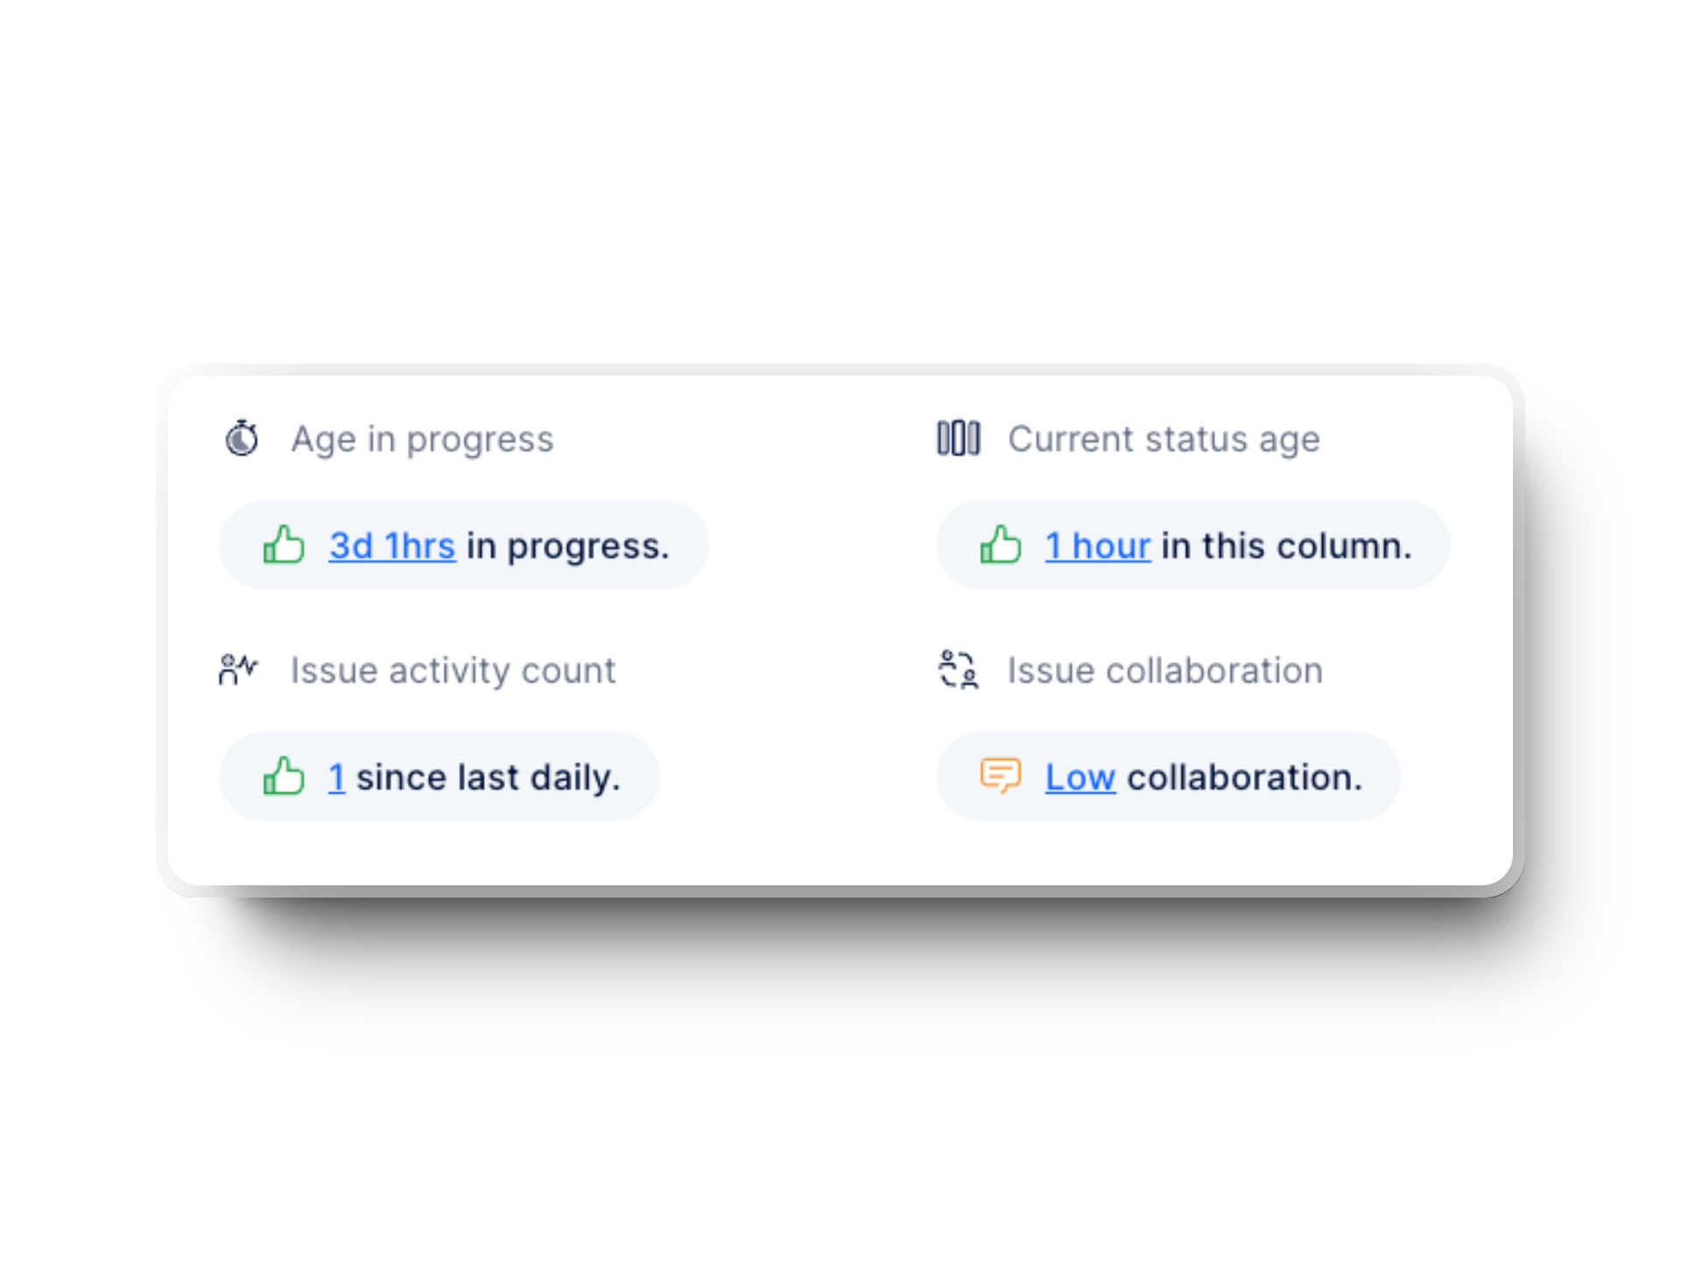Click the in-progress metric badge pill
Viewport: 1681px width, 1261px height.
point(465,545)
